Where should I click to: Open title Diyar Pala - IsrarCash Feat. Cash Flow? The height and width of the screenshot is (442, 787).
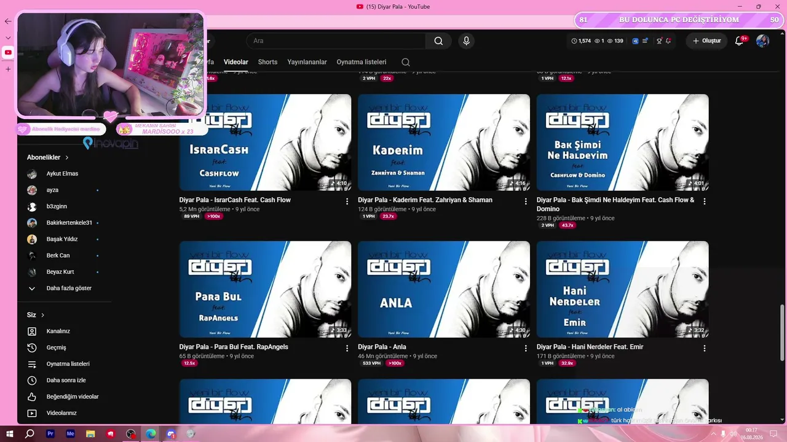[235, 200]
